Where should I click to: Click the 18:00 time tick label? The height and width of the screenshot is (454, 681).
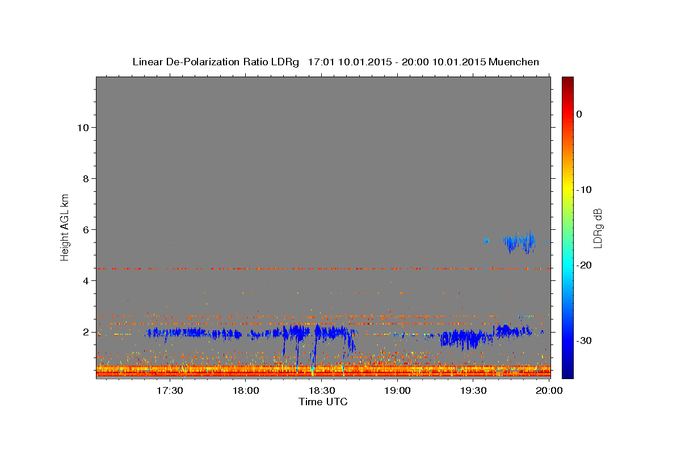pyautogui.click(x=246, y=391)
